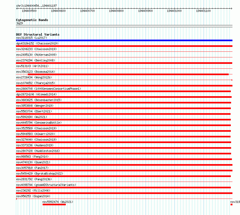Open variant nsv5992474 (Wu2021) label
Viewport: 240px width, 215px height.
[x=58, y=202]
